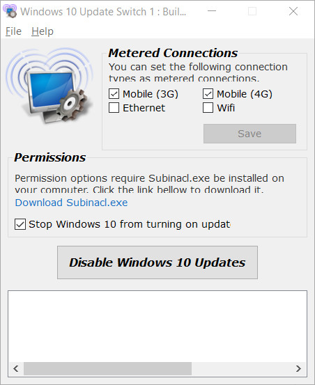Close the Windows 10 Update Switch window
The image size is (315, 385).
pos(293,11)
